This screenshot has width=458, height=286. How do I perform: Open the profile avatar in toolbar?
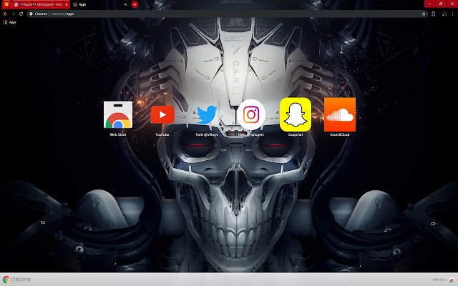[x=444, y=14]
